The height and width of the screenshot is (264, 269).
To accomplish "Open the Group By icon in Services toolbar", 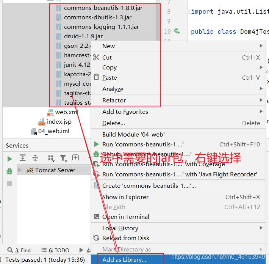I will tap(51, 158).
